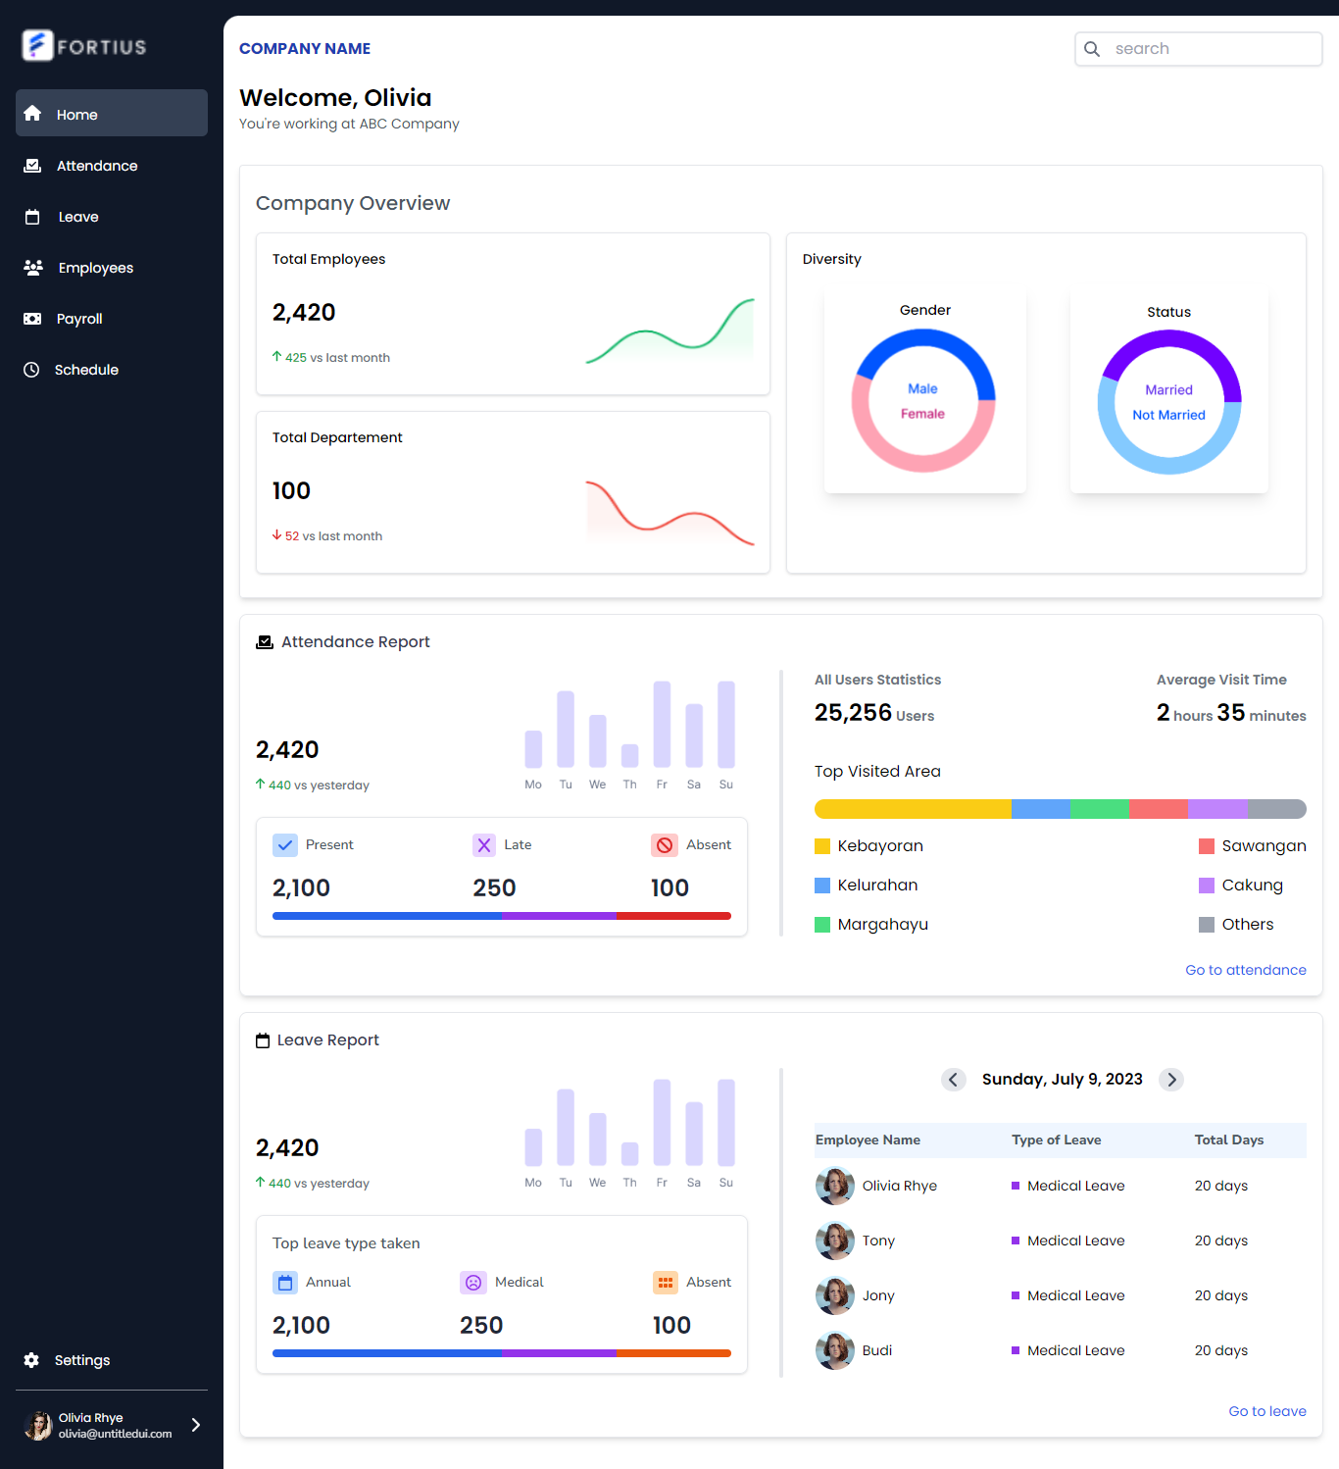Open the Attendance menu entry
Image resolution: width=1339 pixels, height=1469 pixels.
(96, 166)
